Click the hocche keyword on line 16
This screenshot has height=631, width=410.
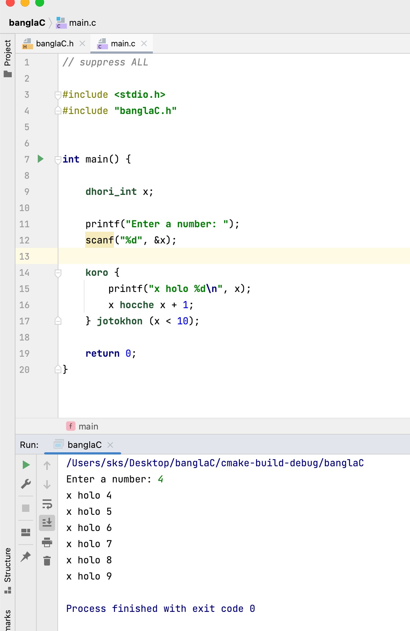[137, 305]
